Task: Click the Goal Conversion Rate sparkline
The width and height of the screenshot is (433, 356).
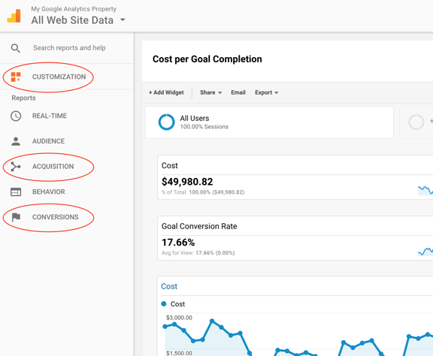Action: (425, 252)
